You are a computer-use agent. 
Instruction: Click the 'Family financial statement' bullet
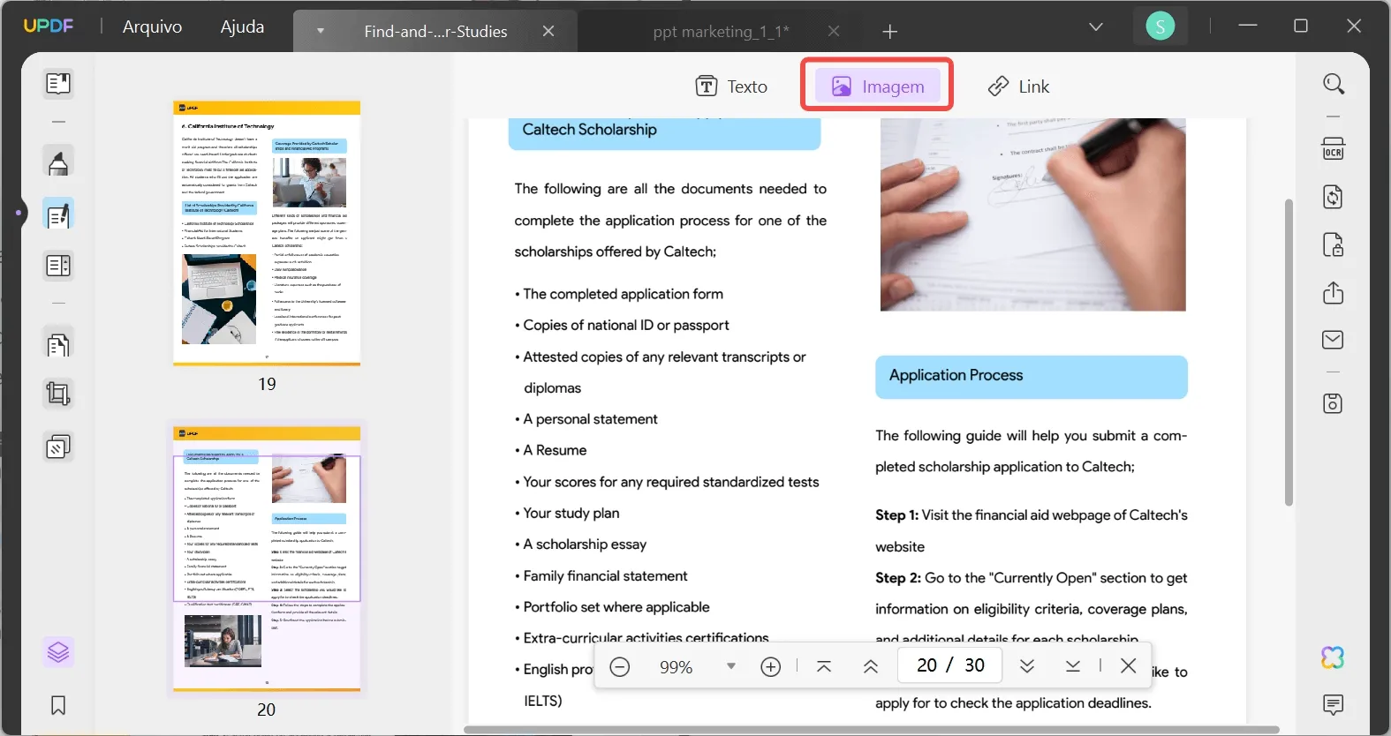coord(604,575)
